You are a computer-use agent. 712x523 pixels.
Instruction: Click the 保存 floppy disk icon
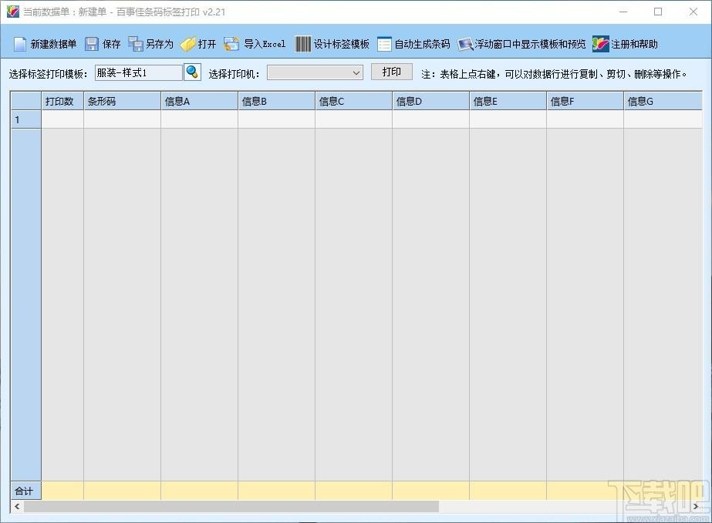pyautogui.click(x=92, y=44)
